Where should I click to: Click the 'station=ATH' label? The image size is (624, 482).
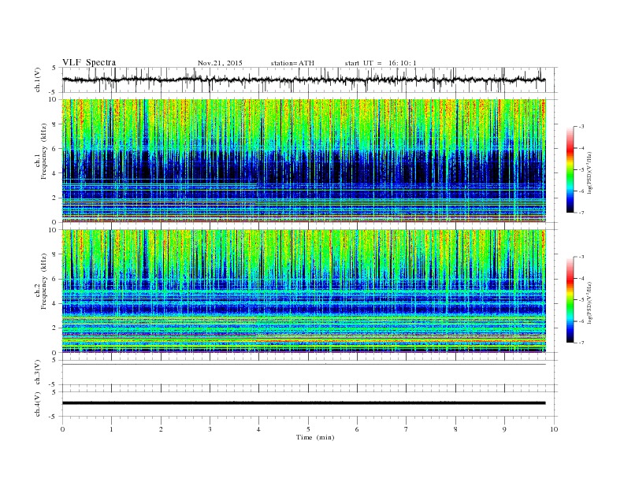pyautogui.click(x=292, y=63)
